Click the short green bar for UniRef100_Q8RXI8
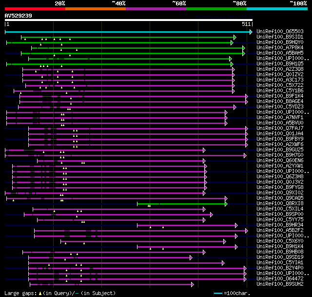The height and width of the screenshot is (297, 312). point(181,204)
